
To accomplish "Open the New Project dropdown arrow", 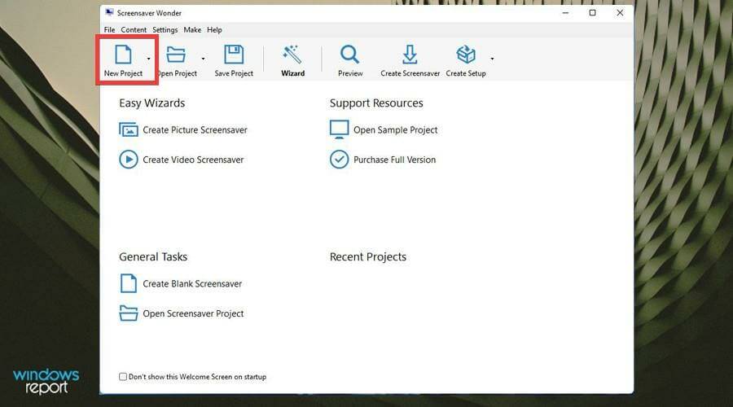I will 149,59.
